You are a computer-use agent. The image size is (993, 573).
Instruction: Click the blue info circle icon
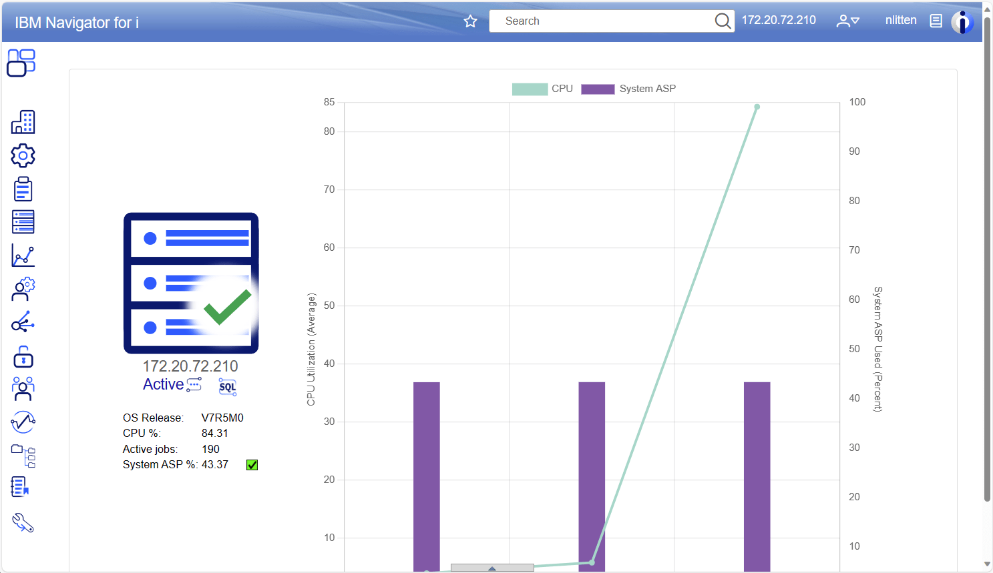pos(962,22)
